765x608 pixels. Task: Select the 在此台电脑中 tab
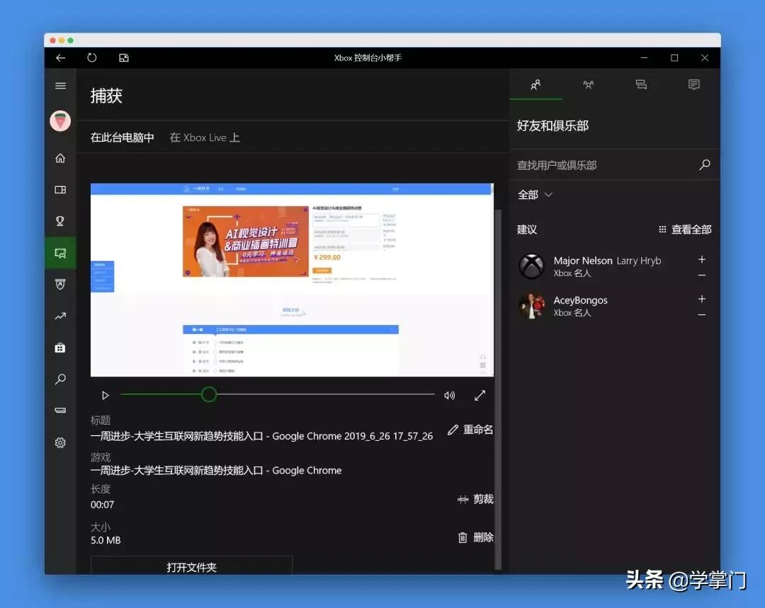[x=122, y=137]
